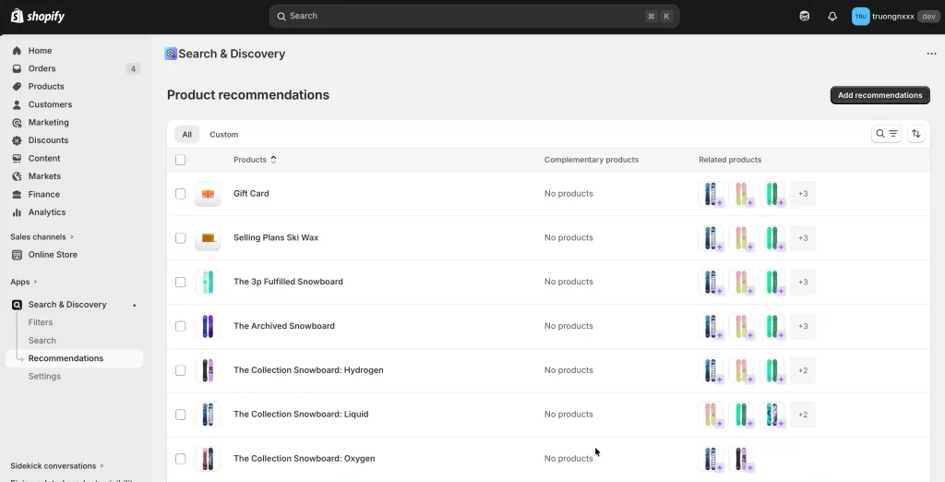
Task: Open The Collection Snowboard: Oxygen product
Action: point(305,459)
